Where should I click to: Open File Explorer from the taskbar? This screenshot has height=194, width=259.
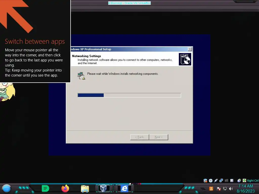pos(85,188)
